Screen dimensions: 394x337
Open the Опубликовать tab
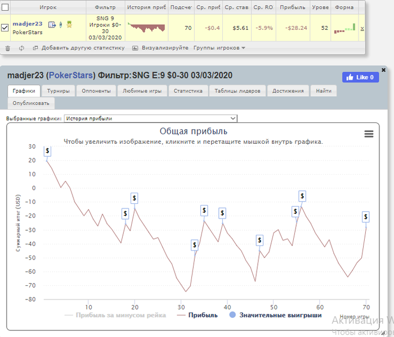coord(31,103)
